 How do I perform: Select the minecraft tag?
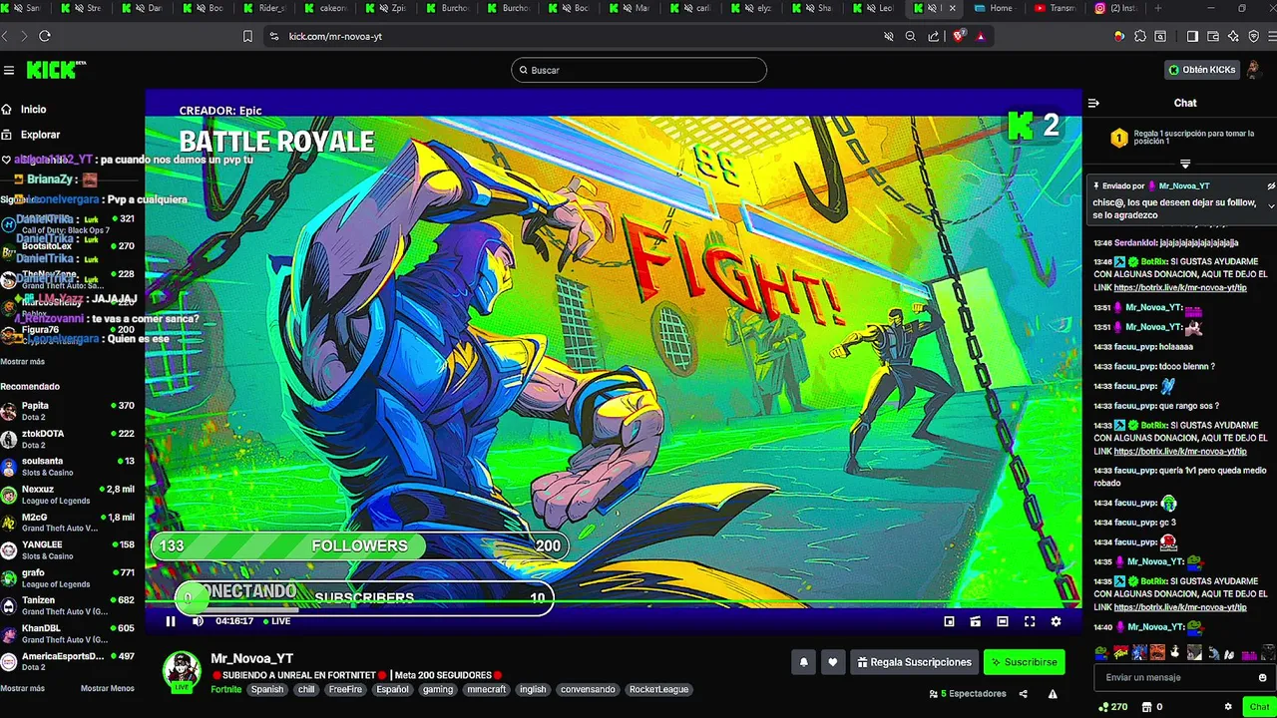coord(486,689)
